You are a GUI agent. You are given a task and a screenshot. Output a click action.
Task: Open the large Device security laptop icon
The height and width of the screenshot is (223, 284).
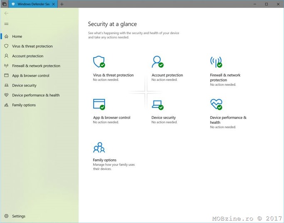(x=158, y=105)
